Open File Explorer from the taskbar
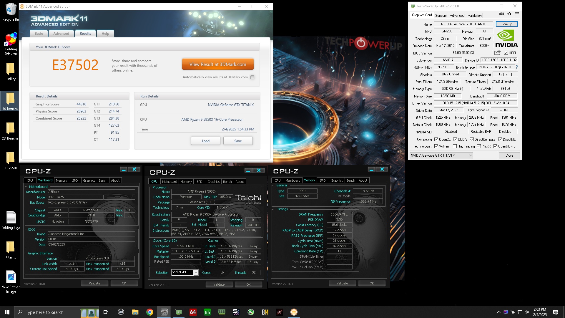The width and height of the screenshot is (565, 318). click(x=135, y=312)
